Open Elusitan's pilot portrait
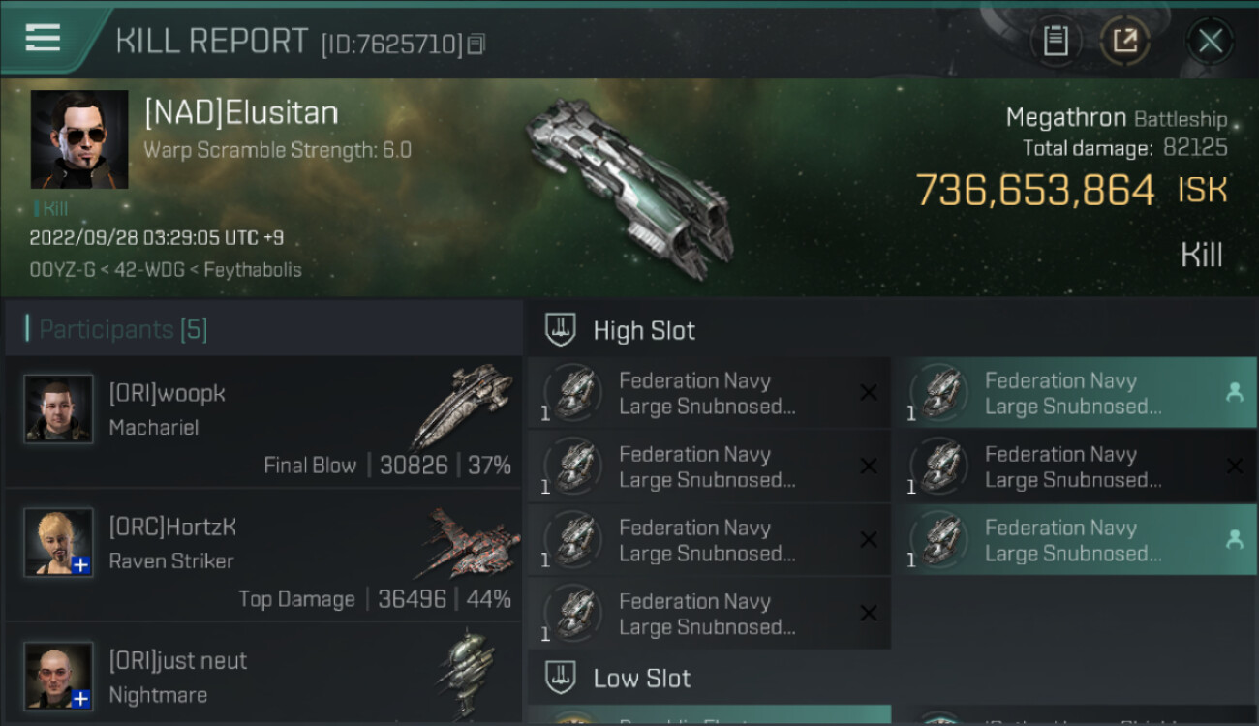1259x726 pixels. click(x=79, y=139)
